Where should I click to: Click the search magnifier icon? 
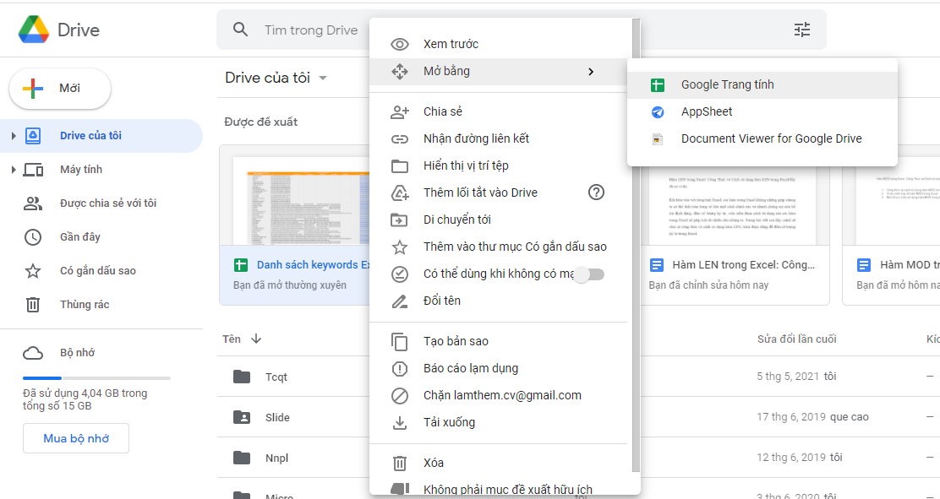(240, 30)
